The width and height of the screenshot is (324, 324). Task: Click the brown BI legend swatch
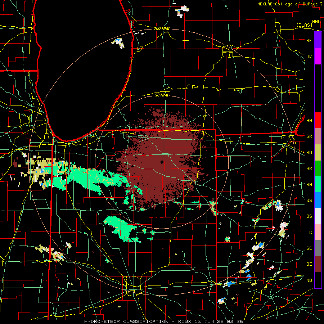(318, 264)
